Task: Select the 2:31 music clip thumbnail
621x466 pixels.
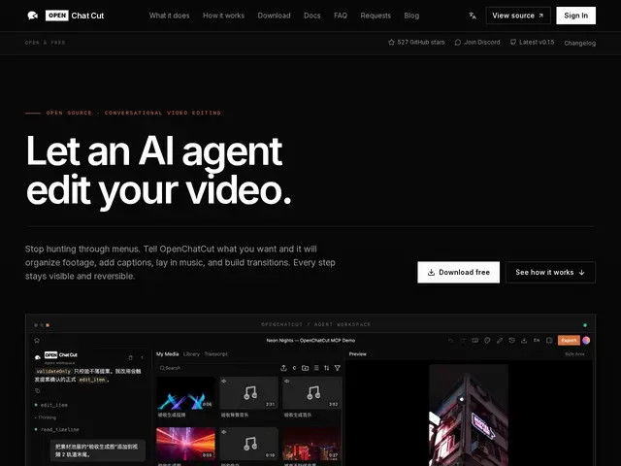Action: [248, 392]
